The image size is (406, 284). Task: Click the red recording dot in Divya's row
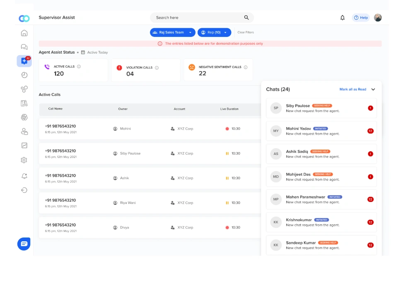(227, 228)
